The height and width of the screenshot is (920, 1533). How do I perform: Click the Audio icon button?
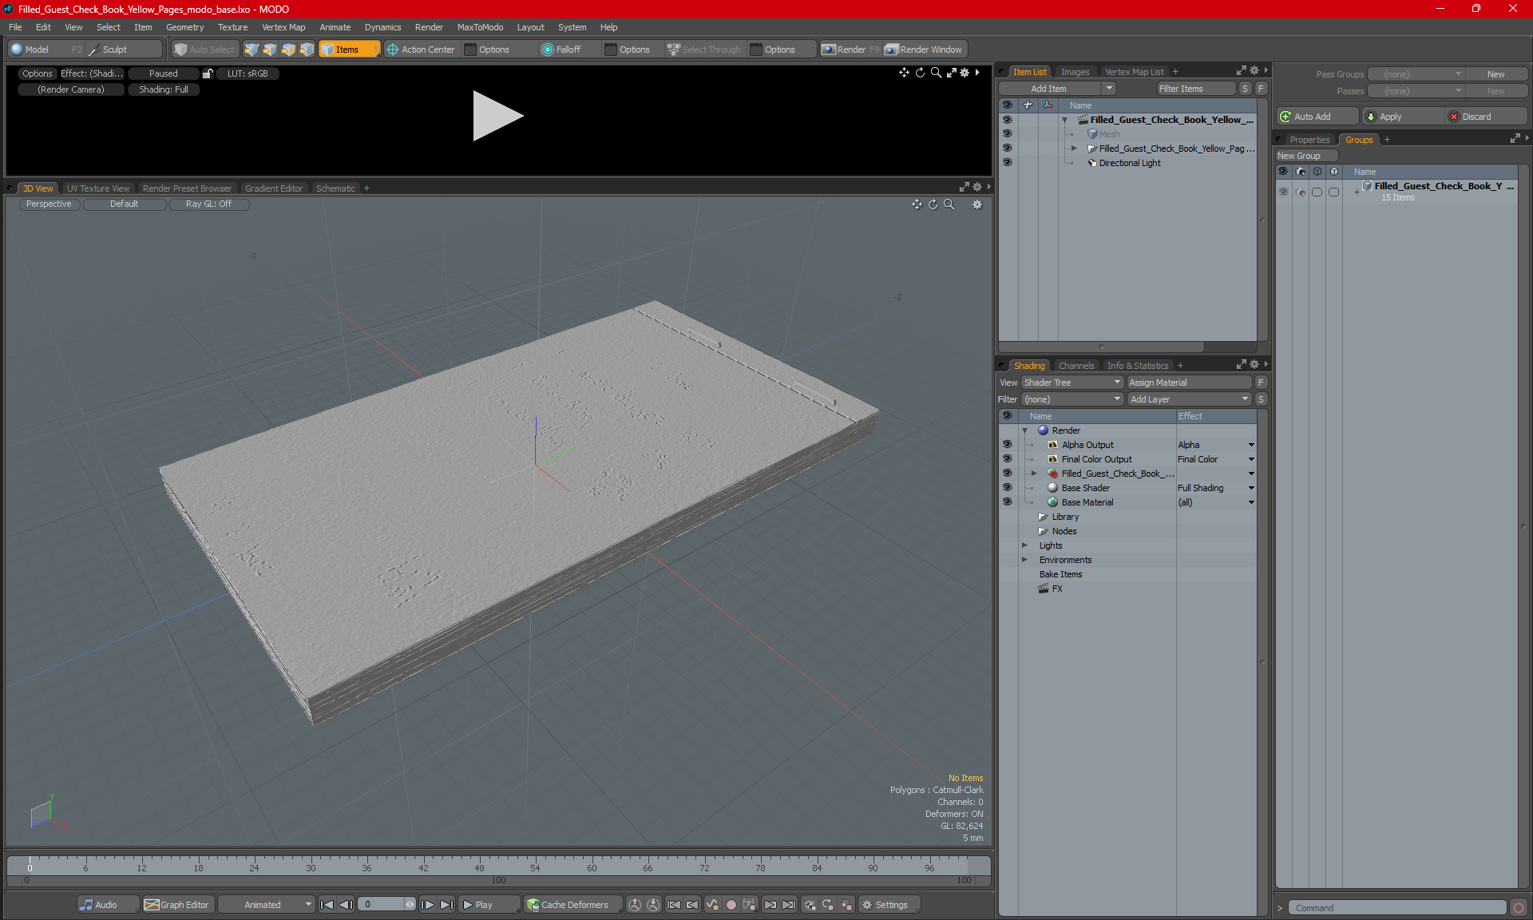[x=86, y=905]
